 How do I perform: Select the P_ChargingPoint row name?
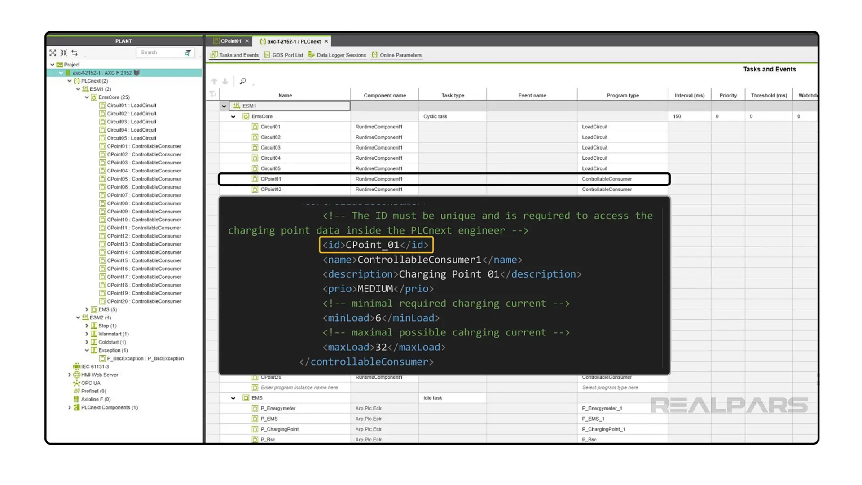[279, 429]
